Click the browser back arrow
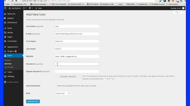Screen dimensions: 190x106 coord(5,1)
